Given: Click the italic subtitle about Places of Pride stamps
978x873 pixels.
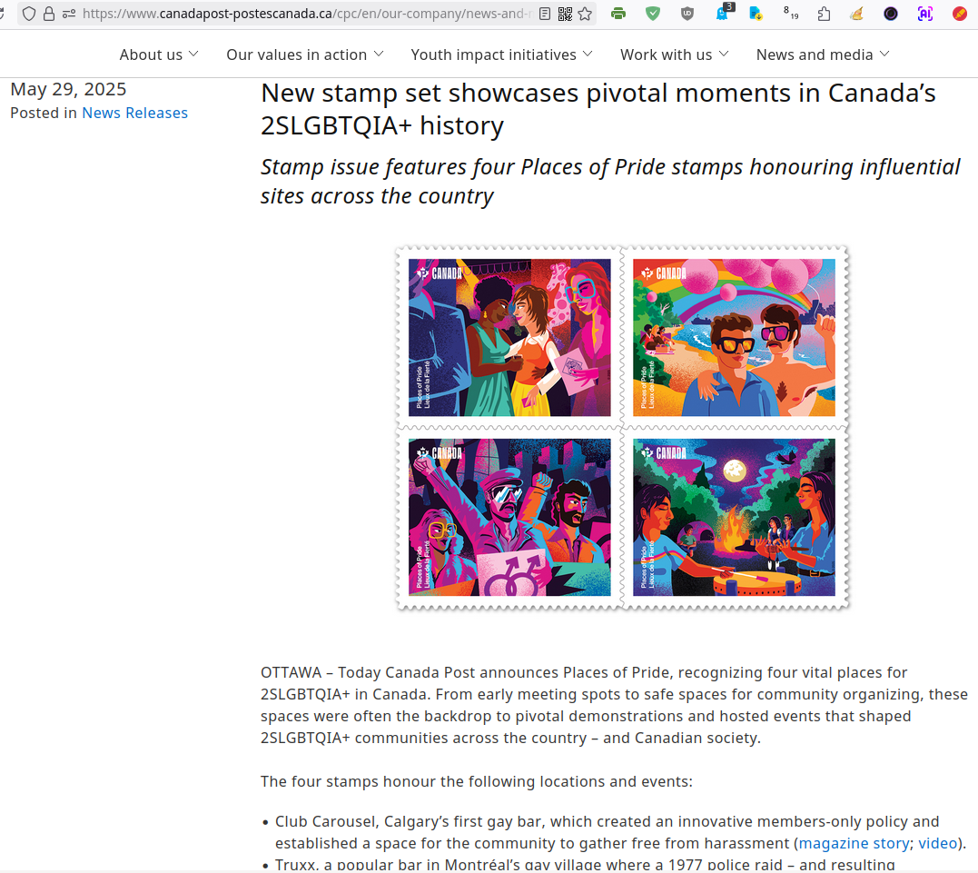Looking at the screenshot, I should pyautogui.click(x=610, y=182).
